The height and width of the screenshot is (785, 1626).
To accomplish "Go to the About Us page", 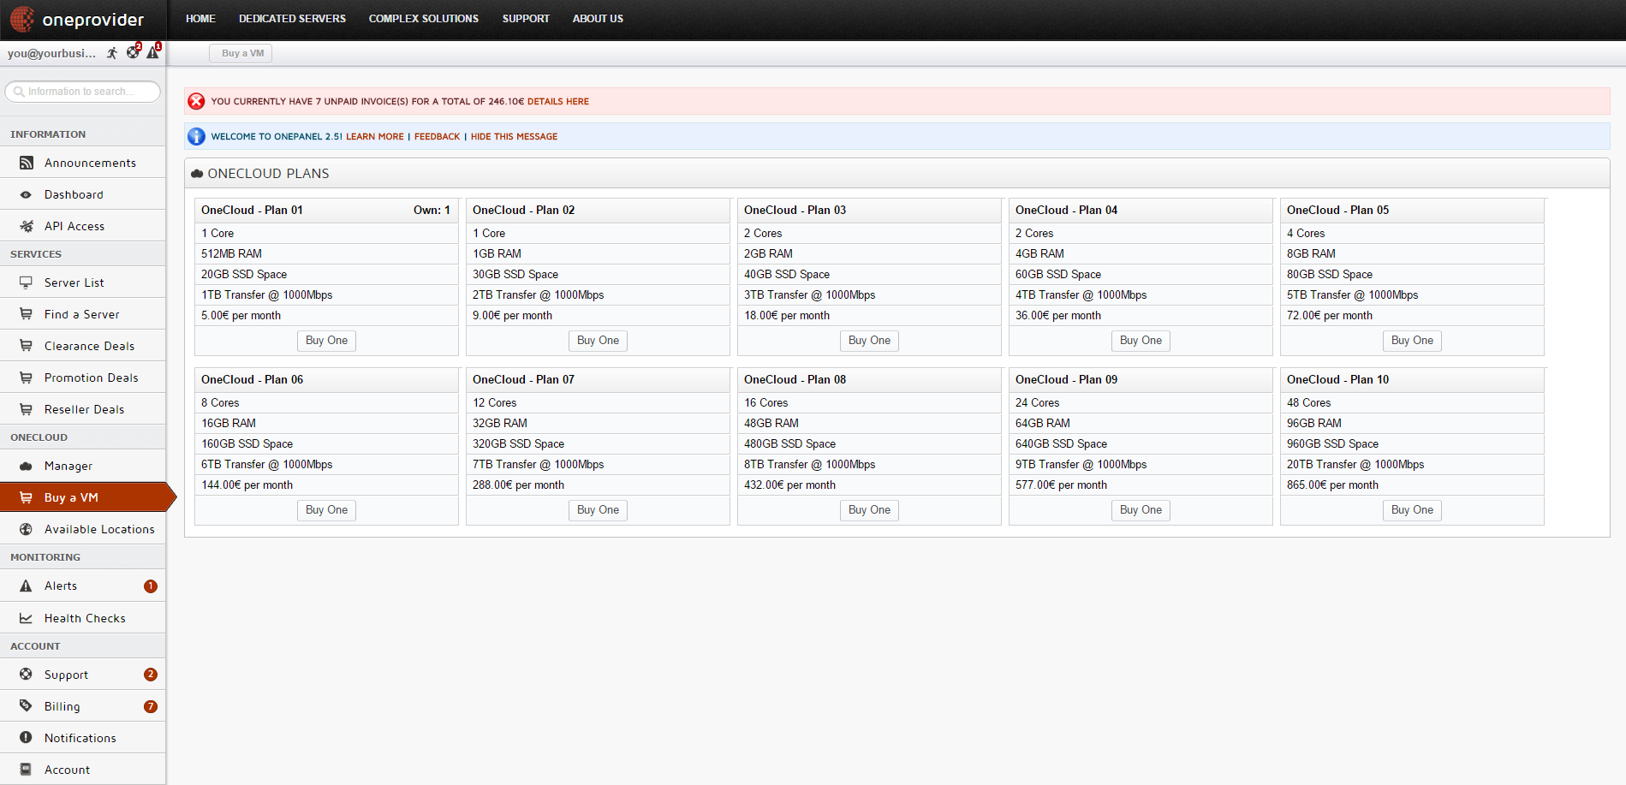I will point(598,19).
